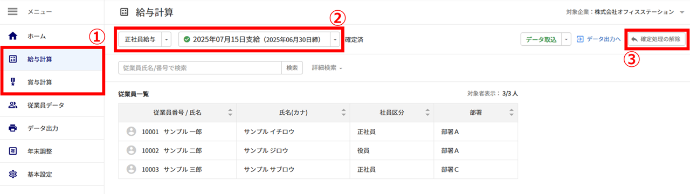Expand the 正社員給与 dropdown arrow
The width and height of the screenshot is (690, 194).
pyautogui.click(x=166, y=39)
